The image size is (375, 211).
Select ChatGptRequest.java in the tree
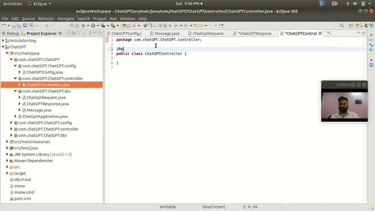pos(46,97)
